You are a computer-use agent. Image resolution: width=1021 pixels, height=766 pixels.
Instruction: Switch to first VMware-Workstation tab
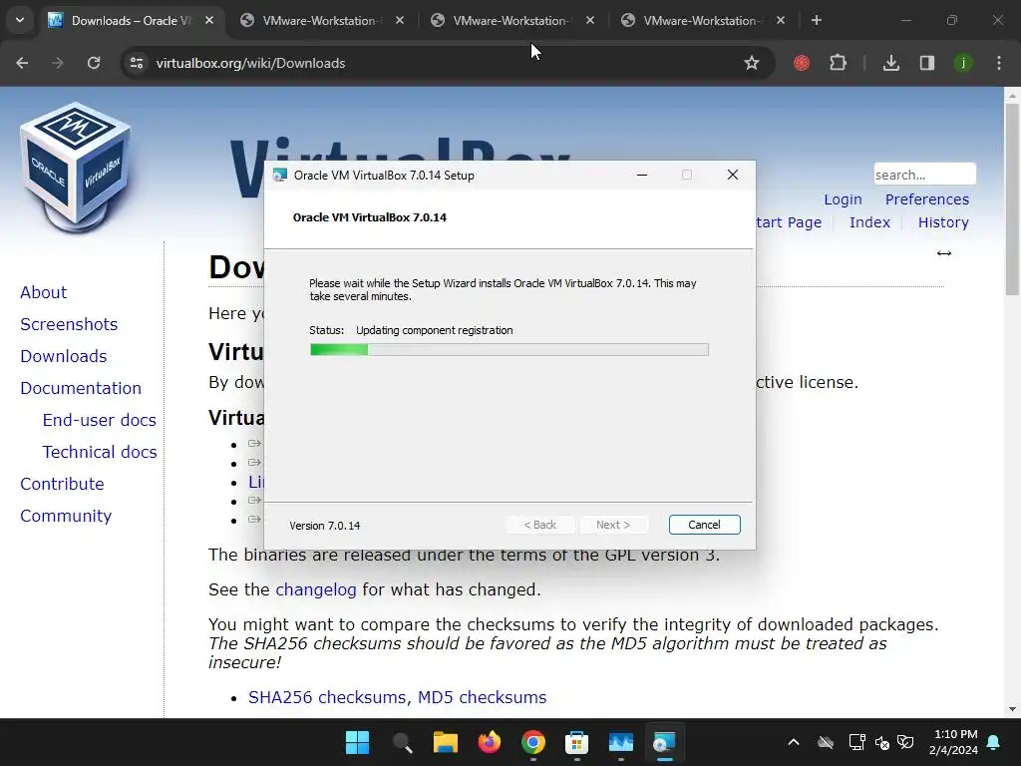point(321,20)
